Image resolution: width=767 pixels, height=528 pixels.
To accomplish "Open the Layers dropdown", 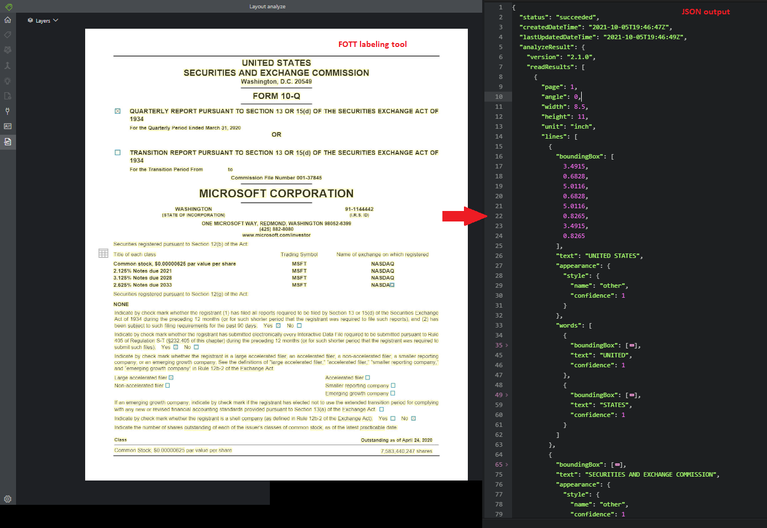I will (43, 20).
